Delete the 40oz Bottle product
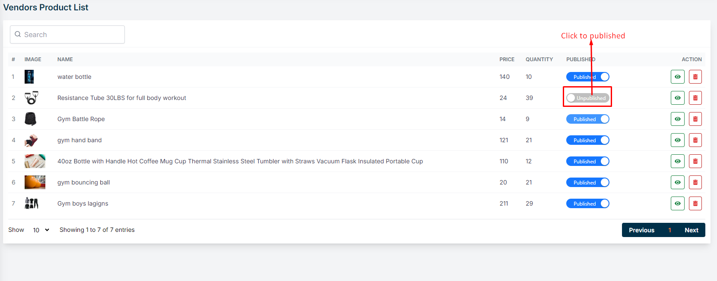The width and height of the screenshot is (717, 281). 695,161
